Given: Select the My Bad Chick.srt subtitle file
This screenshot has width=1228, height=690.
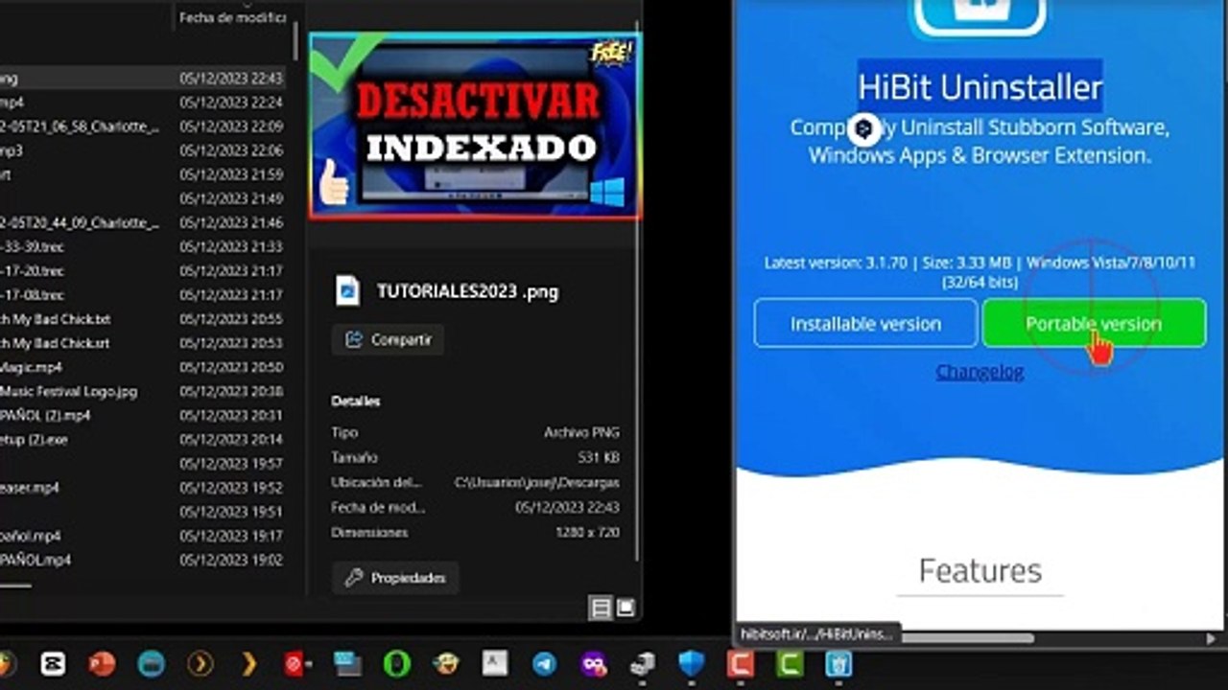Looking at the screenshot, I should tap(142, 343).
